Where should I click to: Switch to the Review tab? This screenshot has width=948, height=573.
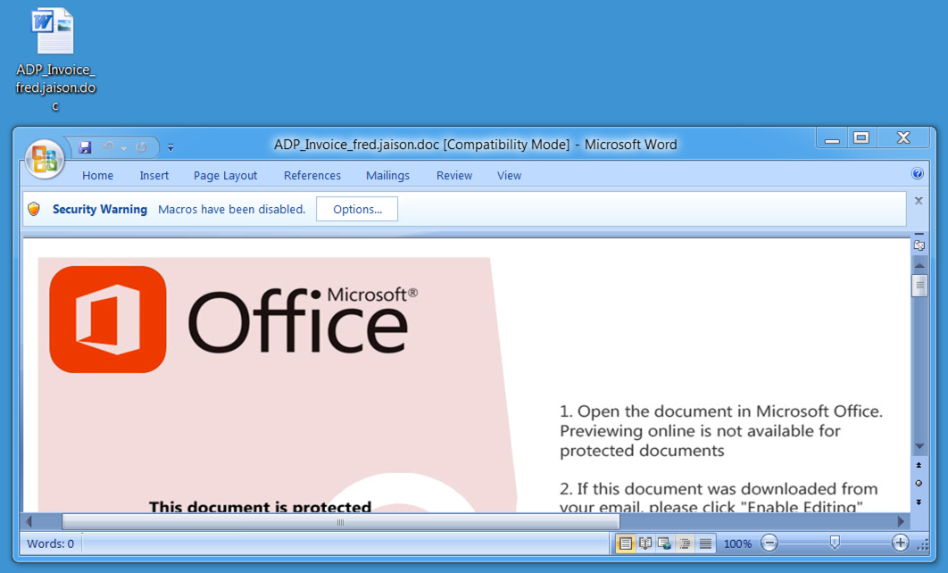pyautogui.click(x=454, y=175)
